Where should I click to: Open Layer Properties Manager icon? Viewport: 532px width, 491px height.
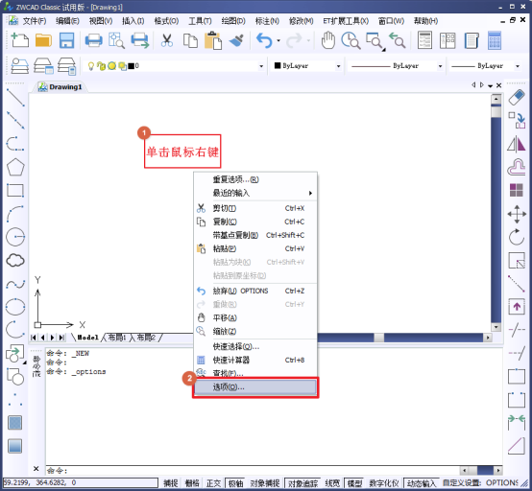tap(19, 66)
